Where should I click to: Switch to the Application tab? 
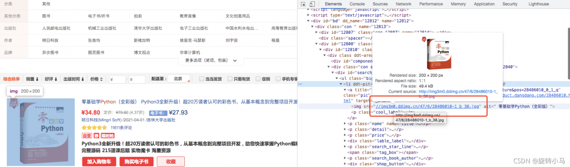(484, 4)
